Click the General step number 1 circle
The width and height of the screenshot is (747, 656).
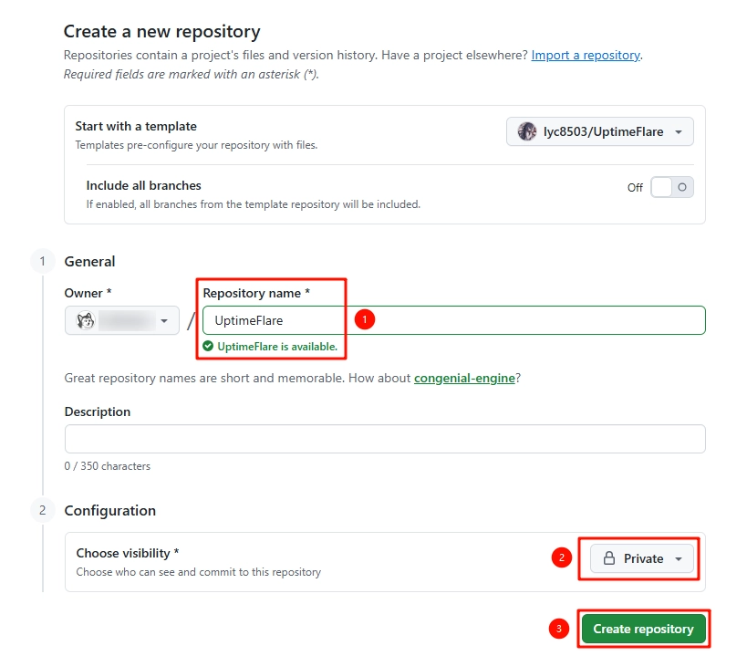coord(42,262)
